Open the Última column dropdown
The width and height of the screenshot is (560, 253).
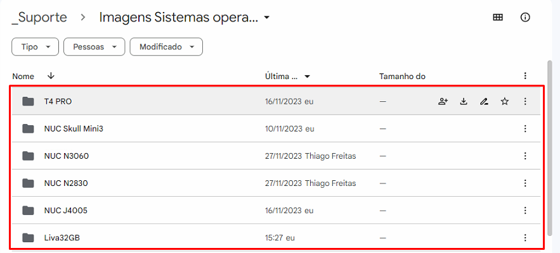pyautogui.click(x=307, y=77)
